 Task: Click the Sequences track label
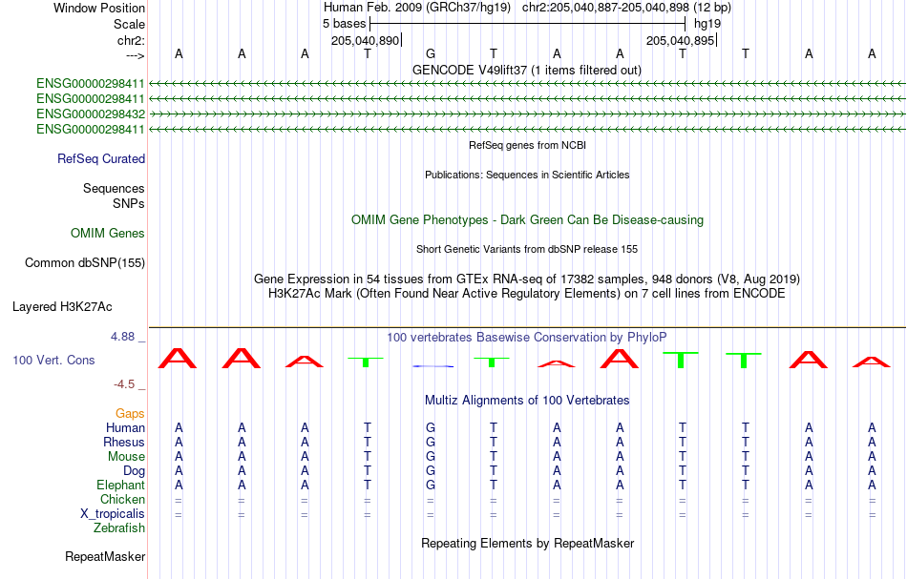click(114, 188)
